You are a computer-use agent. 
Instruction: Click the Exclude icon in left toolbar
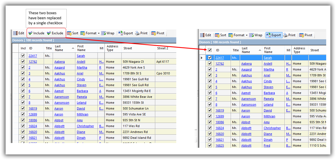point(49,33)
